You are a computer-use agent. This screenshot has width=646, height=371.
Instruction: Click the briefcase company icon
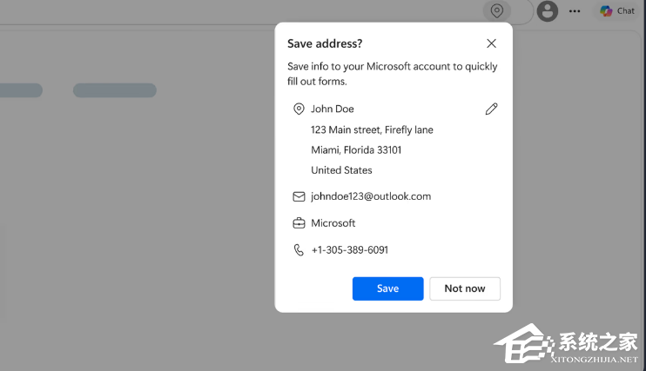(299, 223)
